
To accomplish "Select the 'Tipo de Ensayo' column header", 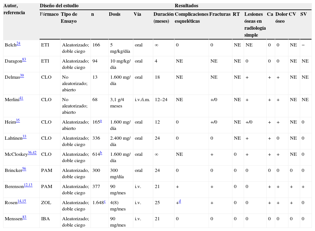I will click(x=69, y=18).
